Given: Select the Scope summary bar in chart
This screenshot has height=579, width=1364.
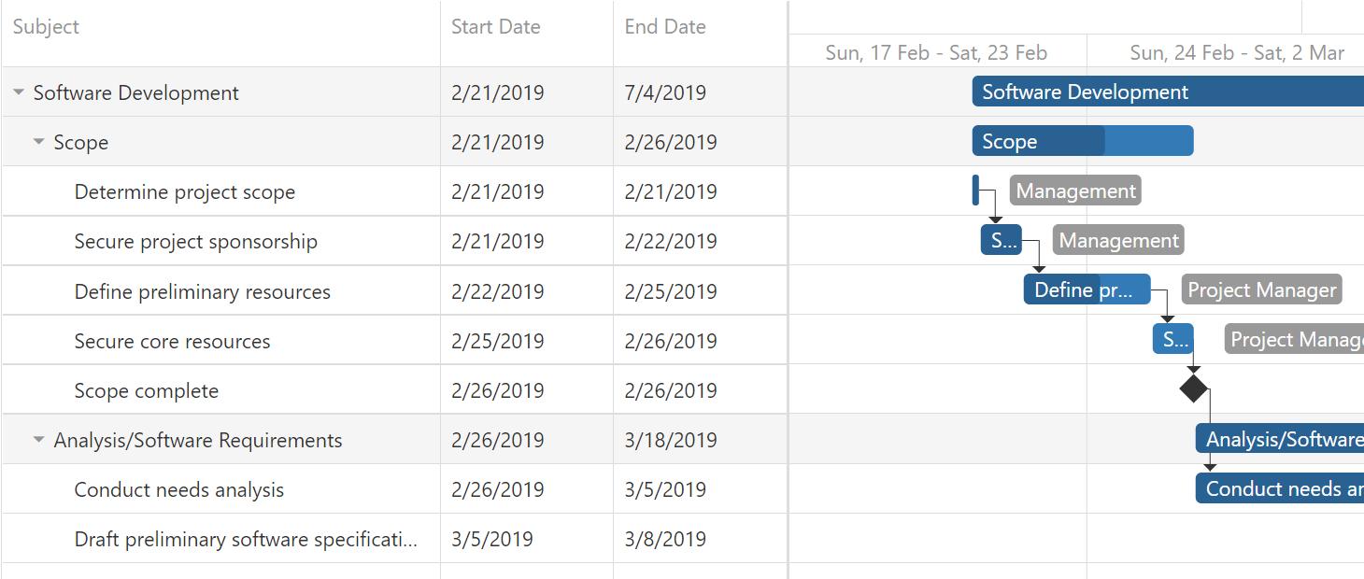Looking at the screenshot, I should 1082,141.
